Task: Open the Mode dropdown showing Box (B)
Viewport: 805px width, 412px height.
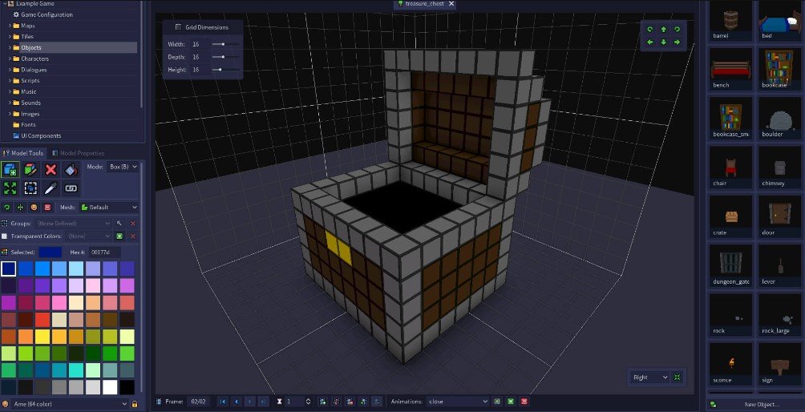Action: coord(123,167)
